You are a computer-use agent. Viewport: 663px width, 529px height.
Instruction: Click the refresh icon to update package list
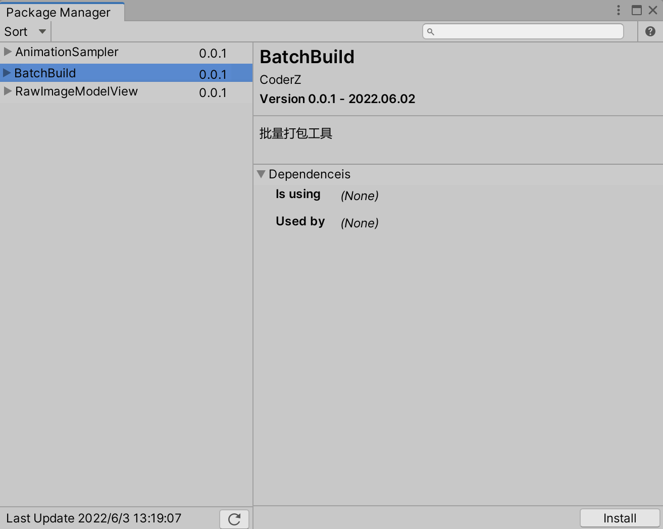234,518
